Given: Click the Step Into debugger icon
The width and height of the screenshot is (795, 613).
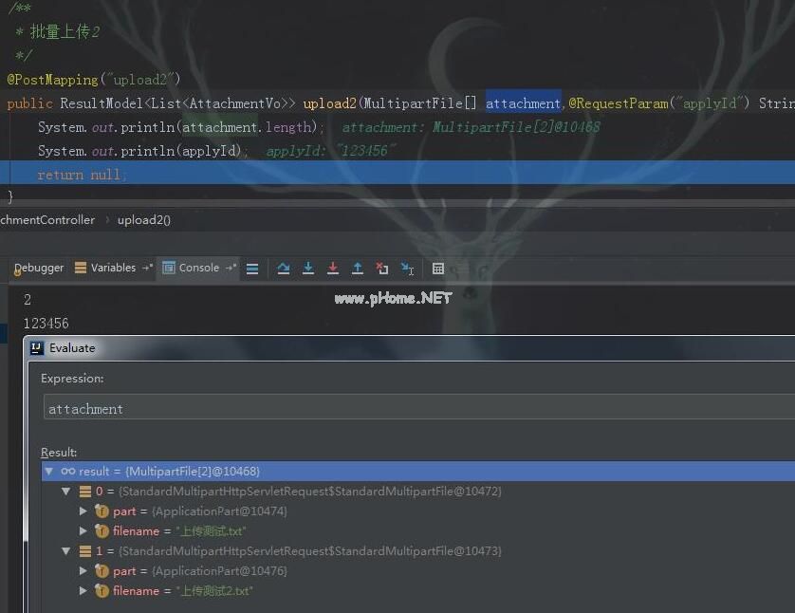Looking at the screenshot, I should [x=307, y=269].
